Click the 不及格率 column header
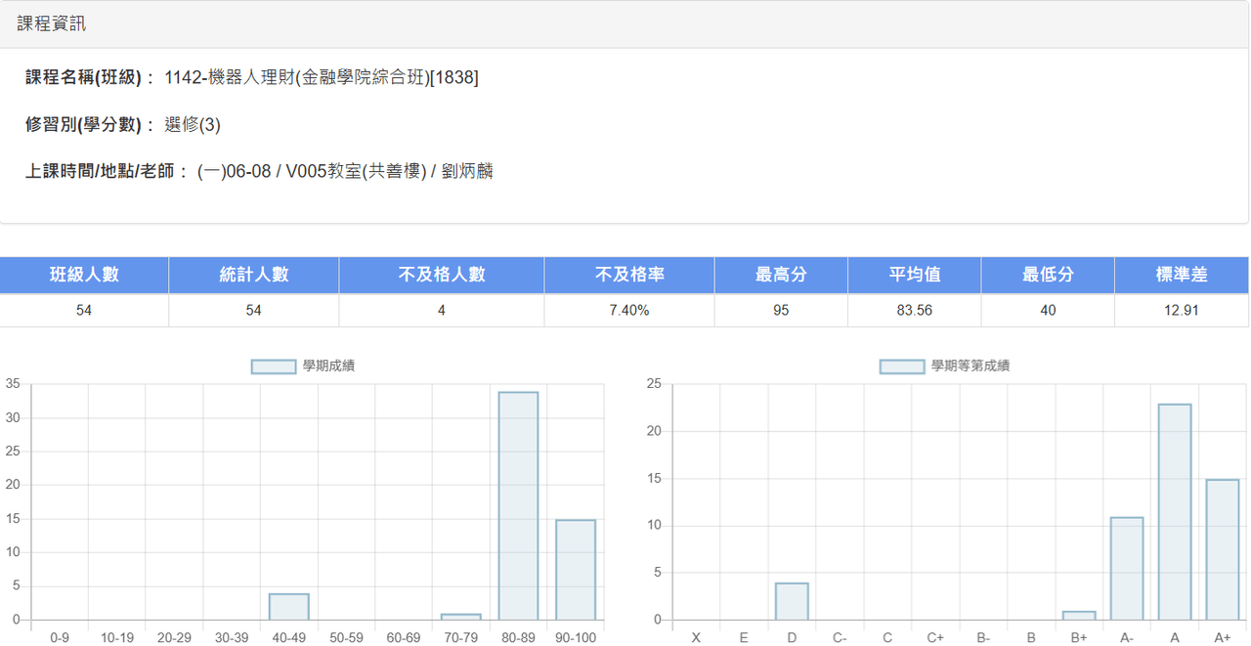The image size is (1251, 646). click(x=629, y=275)
